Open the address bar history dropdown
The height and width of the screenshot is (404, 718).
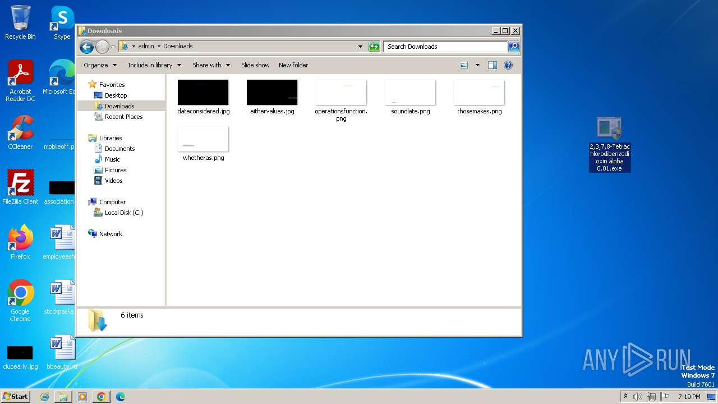(x=360, y=47)
